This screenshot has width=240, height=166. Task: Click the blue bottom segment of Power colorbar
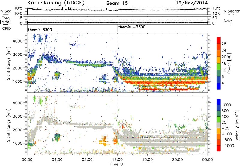(x=219, y=86)
